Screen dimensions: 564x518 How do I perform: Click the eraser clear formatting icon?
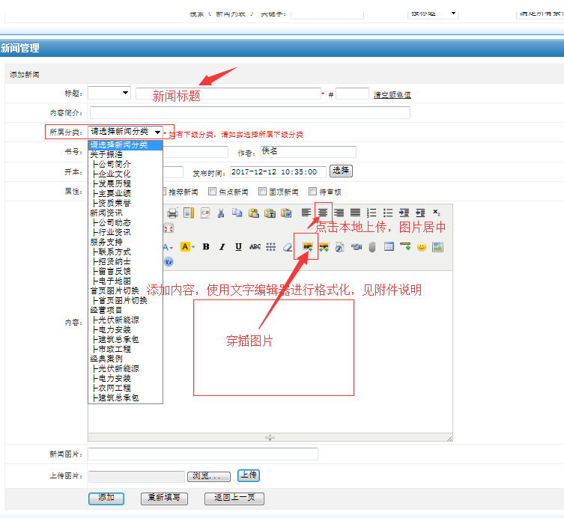[287, 247]
